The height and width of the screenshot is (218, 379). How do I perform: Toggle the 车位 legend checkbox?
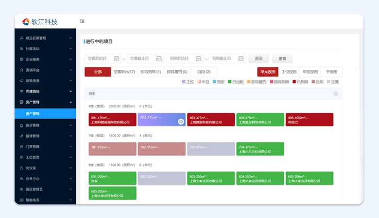199,82
